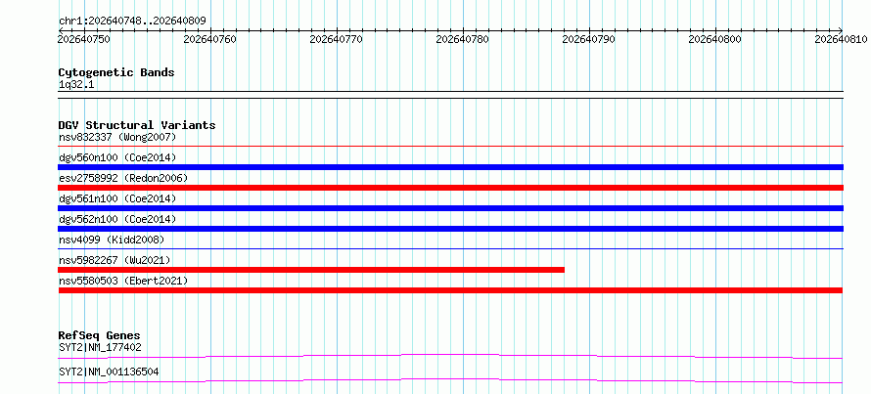Select the dgv562n100 (Coe2014) blue bar
The width and height of the screenshot is (871, 394).
click(450, 229)
